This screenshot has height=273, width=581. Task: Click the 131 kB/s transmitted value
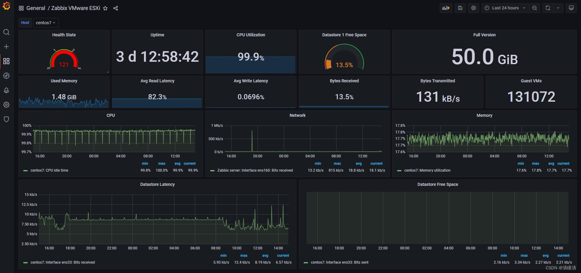click(438, 97)
